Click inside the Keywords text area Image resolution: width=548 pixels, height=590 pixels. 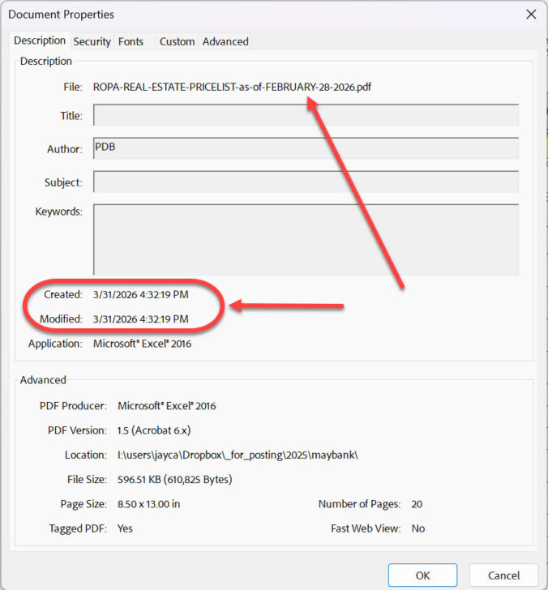(306, 240)
